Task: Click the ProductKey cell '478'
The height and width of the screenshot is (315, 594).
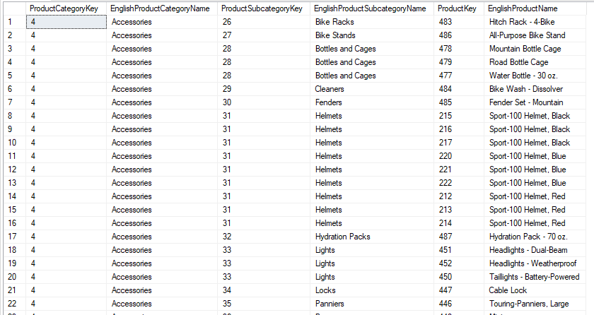Action: point(459,49)
